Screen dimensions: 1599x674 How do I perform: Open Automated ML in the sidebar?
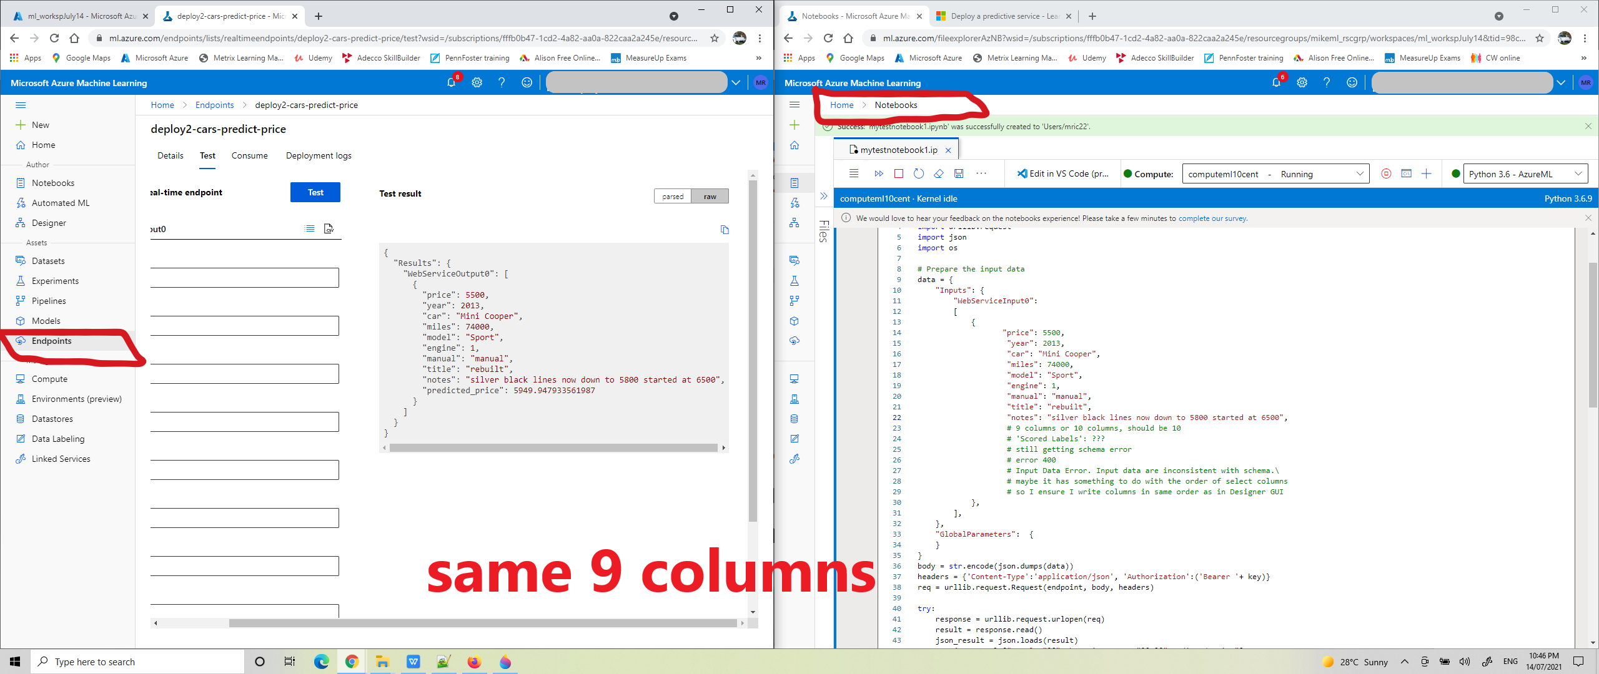tap(61, 203)
